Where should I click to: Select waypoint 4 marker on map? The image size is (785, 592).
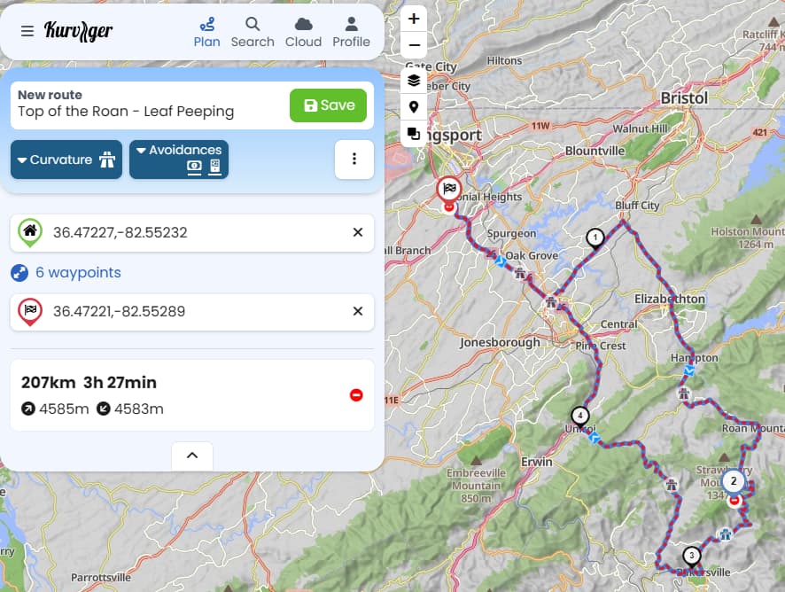(x=579, y=415)
